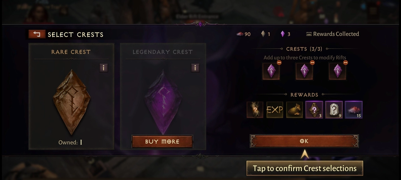Remove the third equipped crest
The height and width of the screenshot is (180, 401).
pyautogui.click(x=346, y=62)
